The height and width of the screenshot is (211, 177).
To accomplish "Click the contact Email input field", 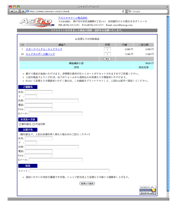I will [x=55, y=114].
